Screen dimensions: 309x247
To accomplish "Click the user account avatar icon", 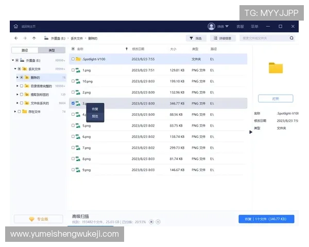I will click(211, 26).
